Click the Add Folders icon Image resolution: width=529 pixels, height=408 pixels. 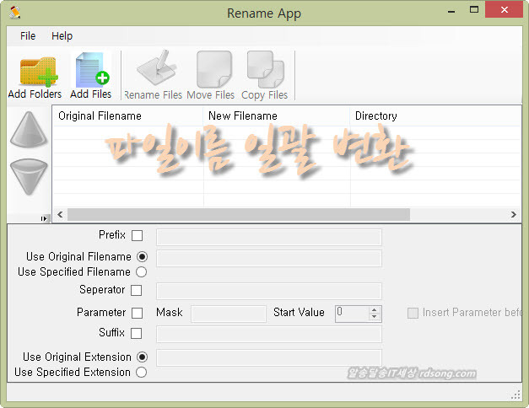[x=36, y=71]
